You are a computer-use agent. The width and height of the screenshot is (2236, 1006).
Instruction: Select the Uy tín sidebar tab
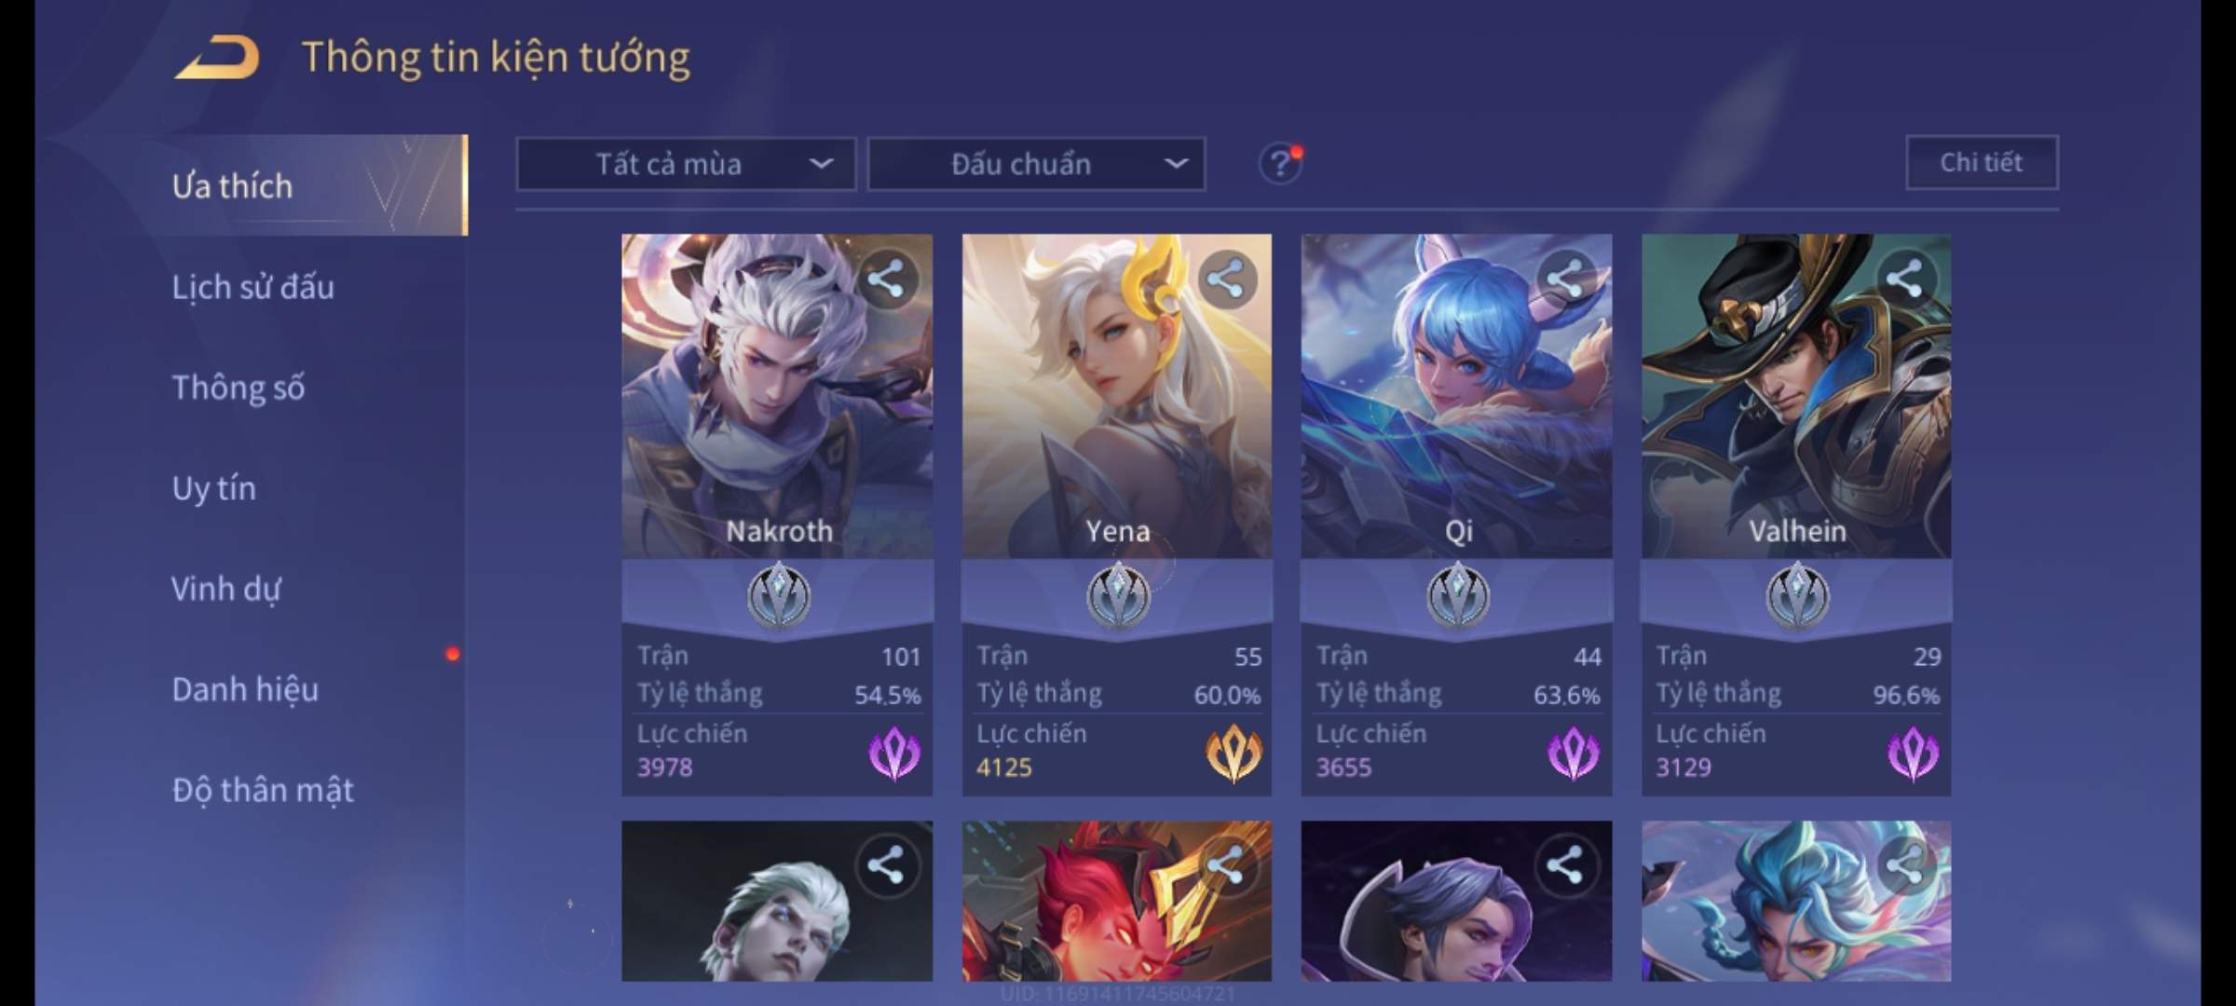click(214, 488)
